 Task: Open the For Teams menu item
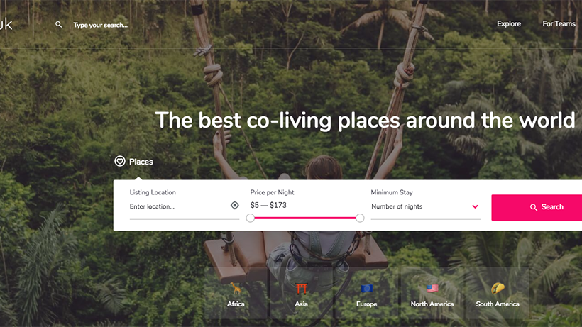[x=559, y=23]
